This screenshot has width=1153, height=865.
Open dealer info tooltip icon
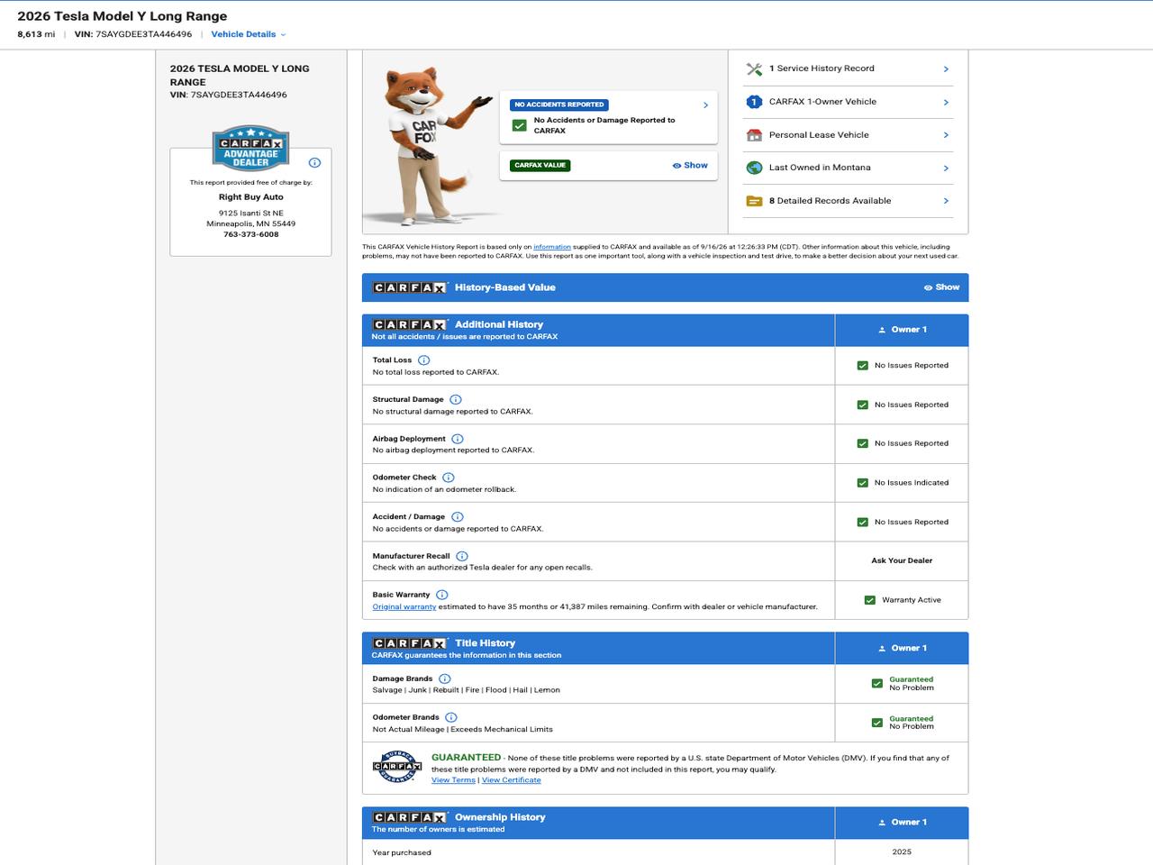[x=314, y=163]
